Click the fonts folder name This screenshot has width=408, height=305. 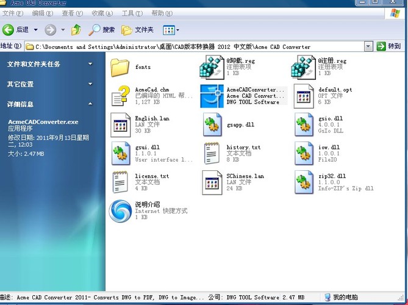(x=143, y=67)
